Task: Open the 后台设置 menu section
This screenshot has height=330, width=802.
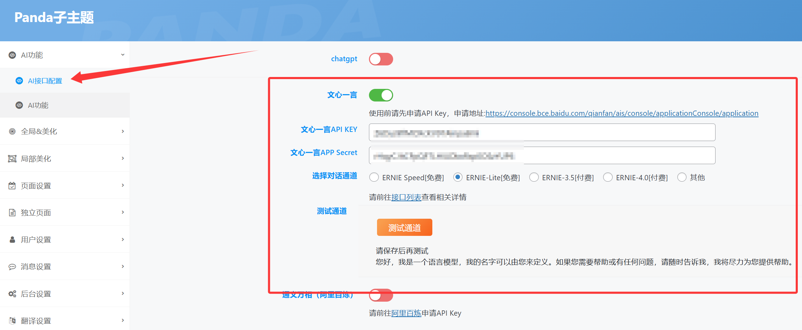Action: [x=65, y=294]
